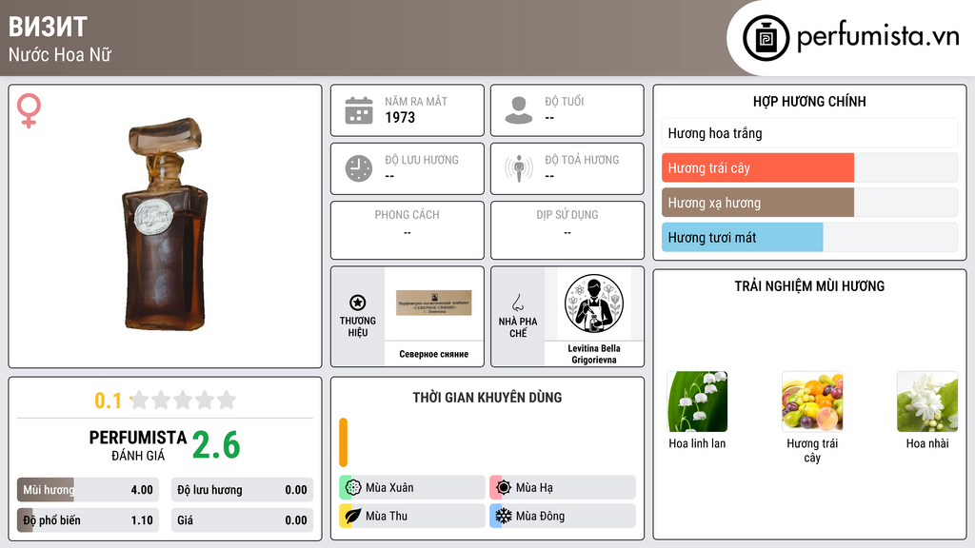
Task: Select the Hoa linh lan note image
Action: [x=697, y=401]
